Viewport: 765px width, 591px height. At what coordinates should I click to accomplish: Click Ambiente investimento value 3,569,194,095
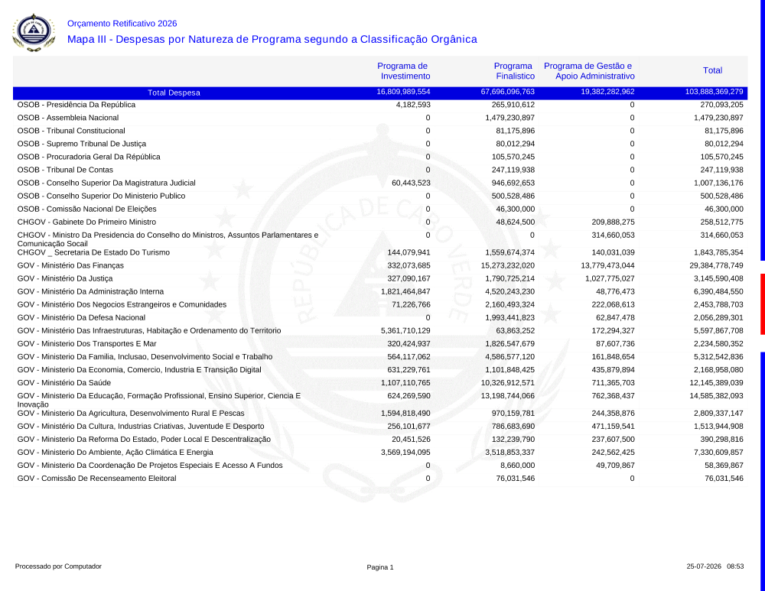click(405, 453)
